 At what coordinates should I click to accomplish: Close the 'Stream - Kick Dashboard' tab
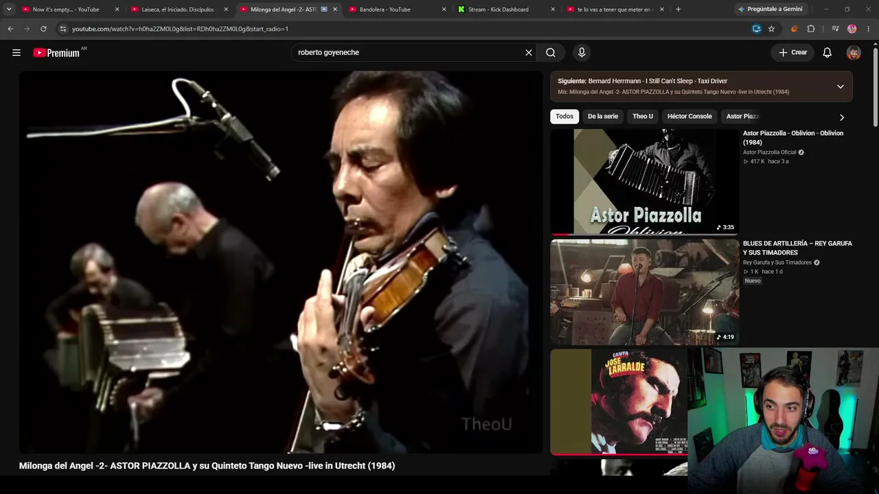[x=553, y=10]
